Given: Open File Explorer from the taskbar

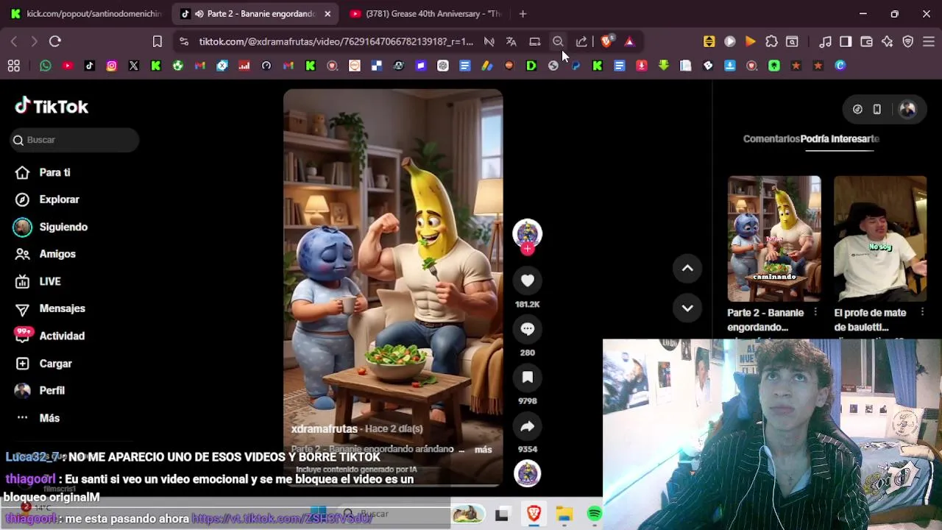Looking at the screenshot, I should click(x=564, y=514).
